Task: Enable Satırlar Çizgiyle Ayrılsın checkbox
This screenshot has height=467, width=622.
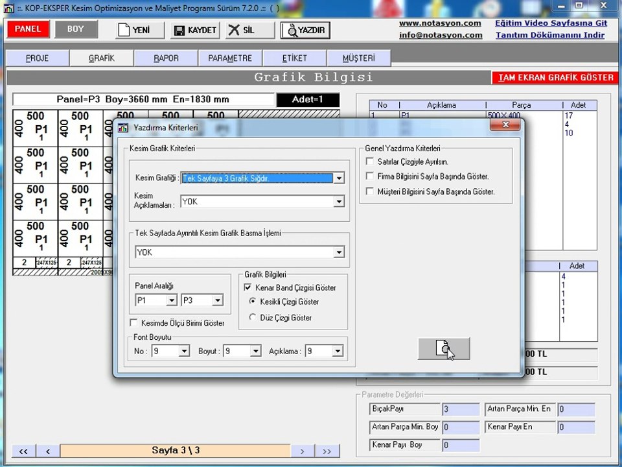Action: [370, 162]
